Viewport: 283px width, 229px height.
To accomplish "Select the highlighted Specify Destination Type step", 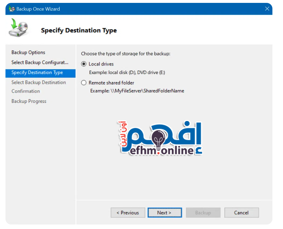I will point(37,73).
